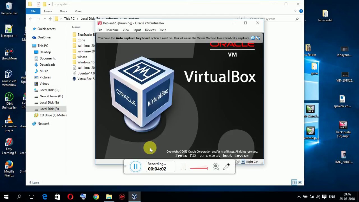
Task: Open the VirtualBox Devices menu
Action: [x=150, y=30]
